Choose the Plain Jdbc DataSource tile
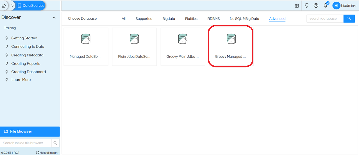 pyautogui.click(x=134, y=47)
